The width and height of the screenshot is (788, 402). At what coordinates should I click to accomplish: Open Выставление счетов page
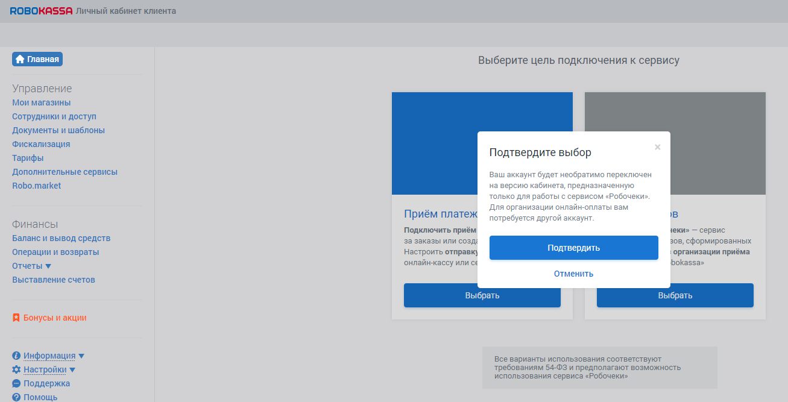tap(53, 279)
